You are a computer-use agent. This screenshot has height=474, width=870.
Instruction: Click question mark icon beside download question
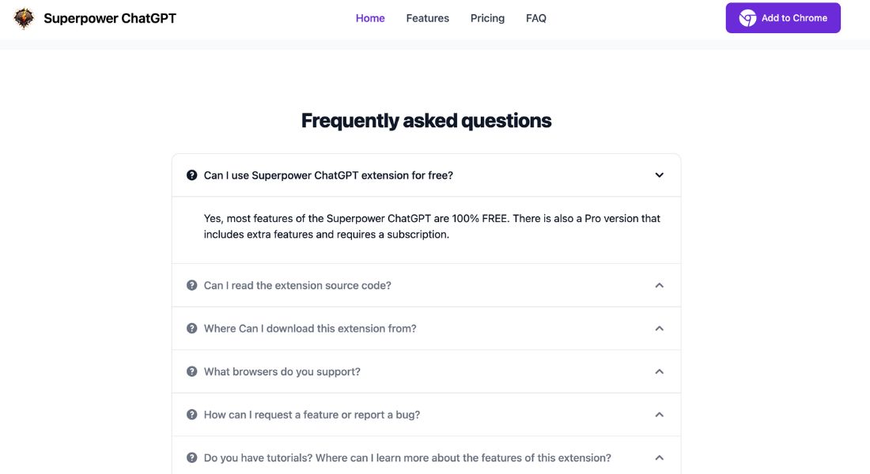pos(192,328)
